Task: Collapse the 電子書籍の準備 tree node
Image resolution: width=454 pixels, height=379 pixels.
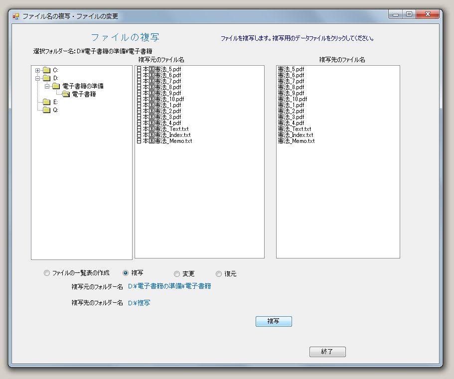Action: (47, 86)
